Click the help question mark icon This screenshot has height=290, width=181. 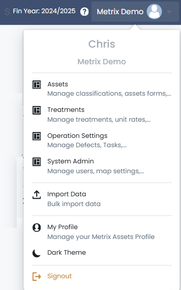(x=85, y=12)
